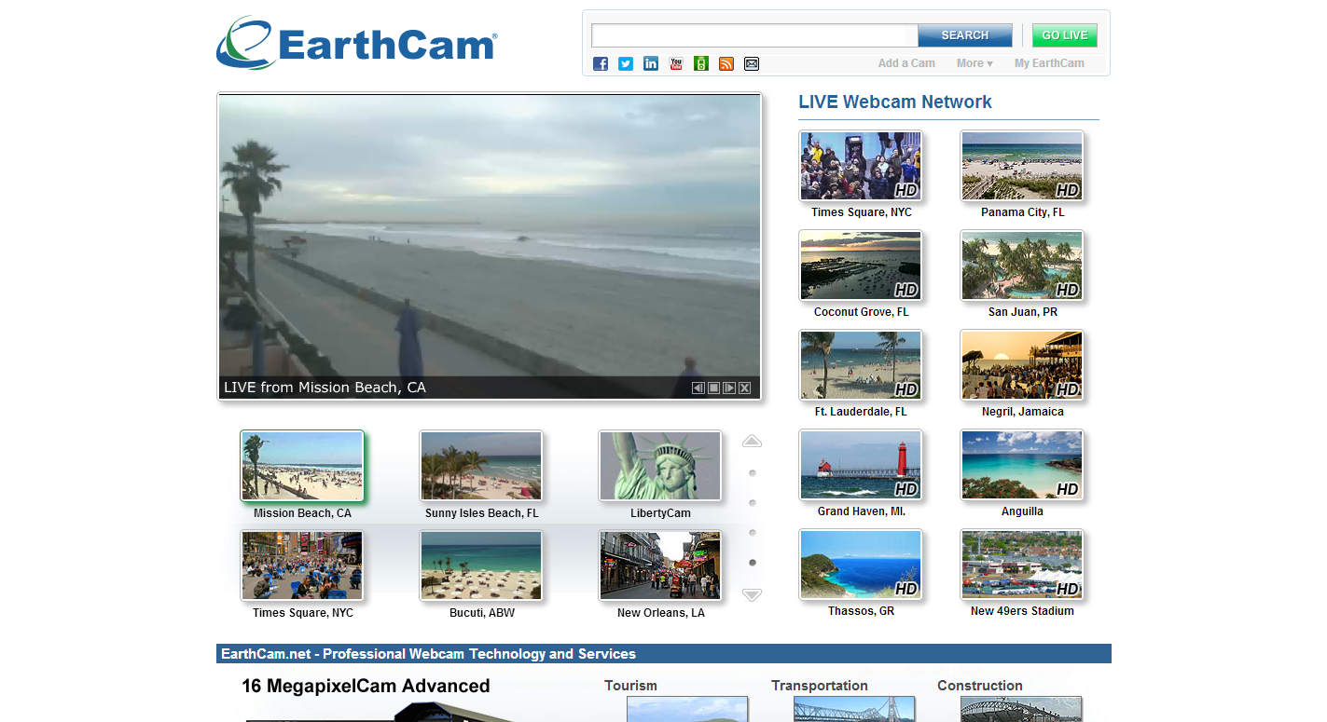
Task: Click the LIVE Webcam Network heading
Action: (895, 102)
